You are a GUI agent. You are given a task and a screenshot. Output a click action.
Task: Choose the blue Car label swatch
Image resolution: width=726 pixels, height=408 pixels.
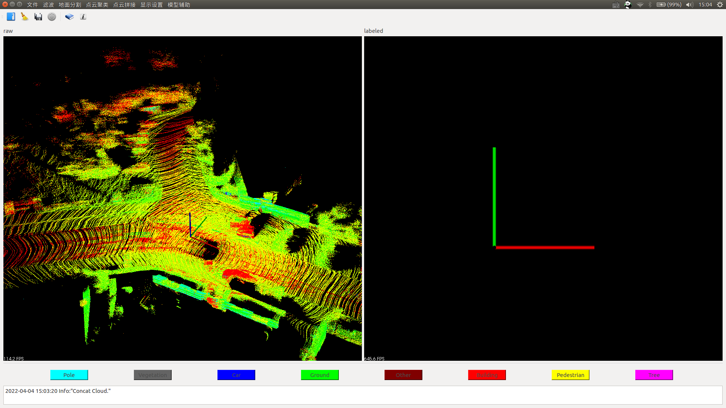[236, 375]
